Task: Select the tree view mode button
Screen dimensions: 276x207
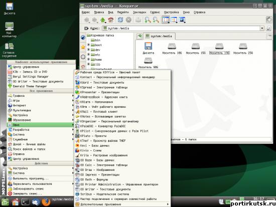Action: [174, 20]
